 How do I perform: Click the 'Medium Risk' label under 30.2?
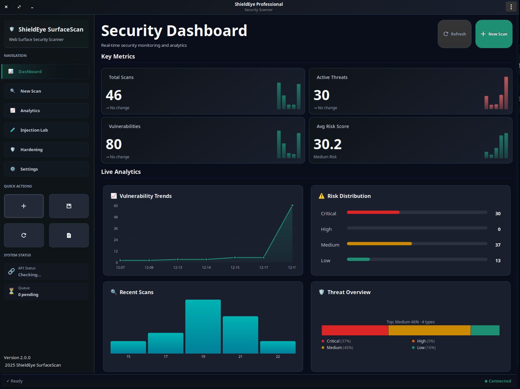(x=325, y=157)
